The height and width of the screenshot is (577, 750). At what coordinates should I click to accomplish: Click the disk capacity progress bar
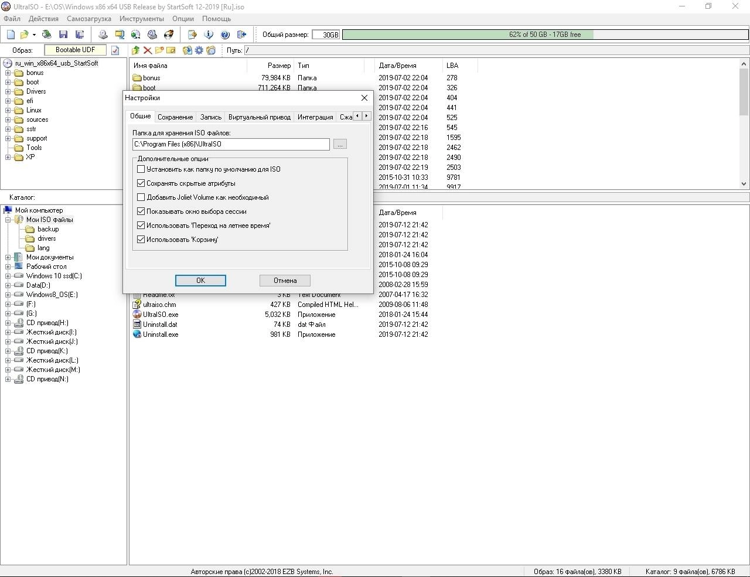click(545, 35)
